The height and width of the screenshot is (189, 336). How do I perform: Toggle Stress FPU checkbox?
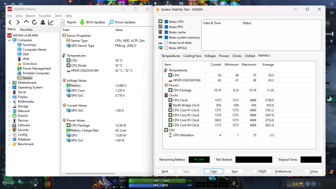pos(166,27)
